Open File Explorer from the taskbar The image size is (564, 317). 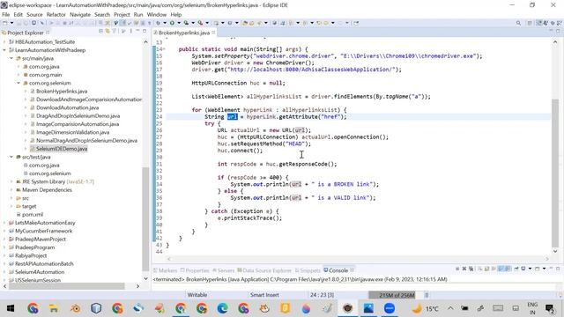pos(54,308)
